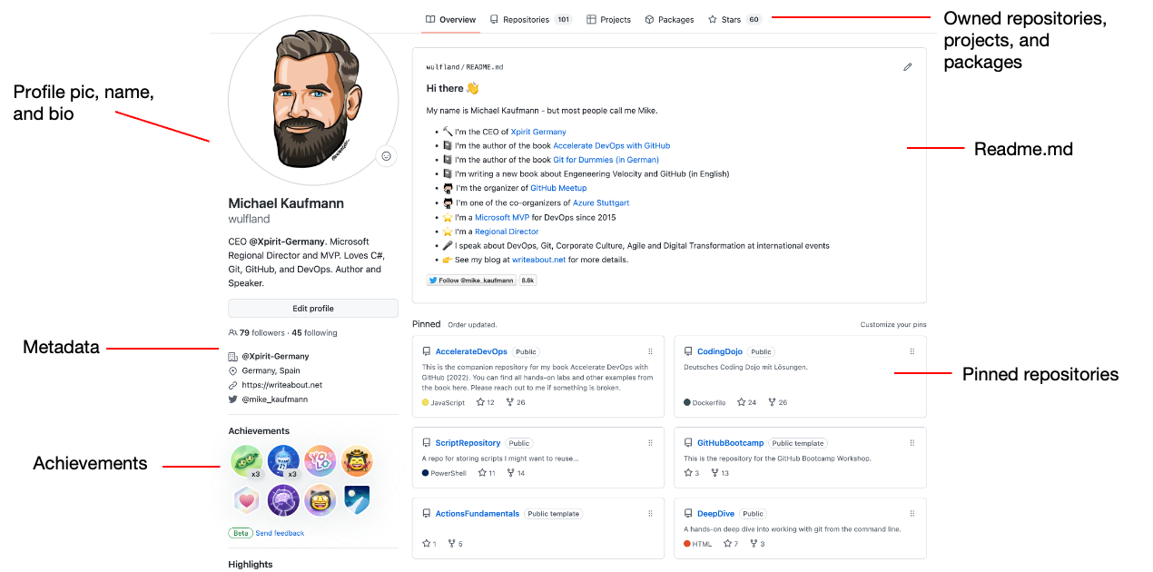The width and height of the screenshot is (1153, 572).
Task: Open the GitHubBootcamp pinned repository
Action: [731, 443]
